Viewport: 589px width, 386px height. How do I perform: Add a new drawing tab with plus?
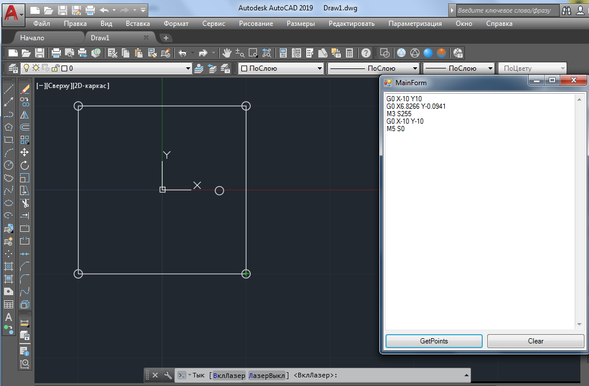165,37
